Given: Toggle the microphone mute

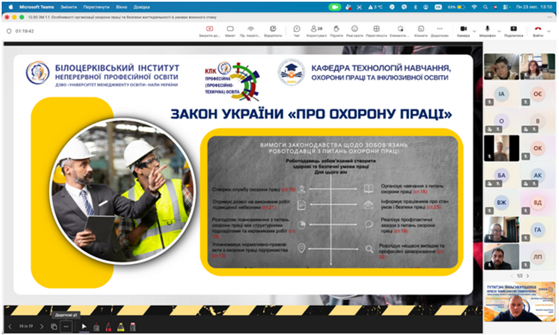Looking at the screenshot, I should 487,30.
